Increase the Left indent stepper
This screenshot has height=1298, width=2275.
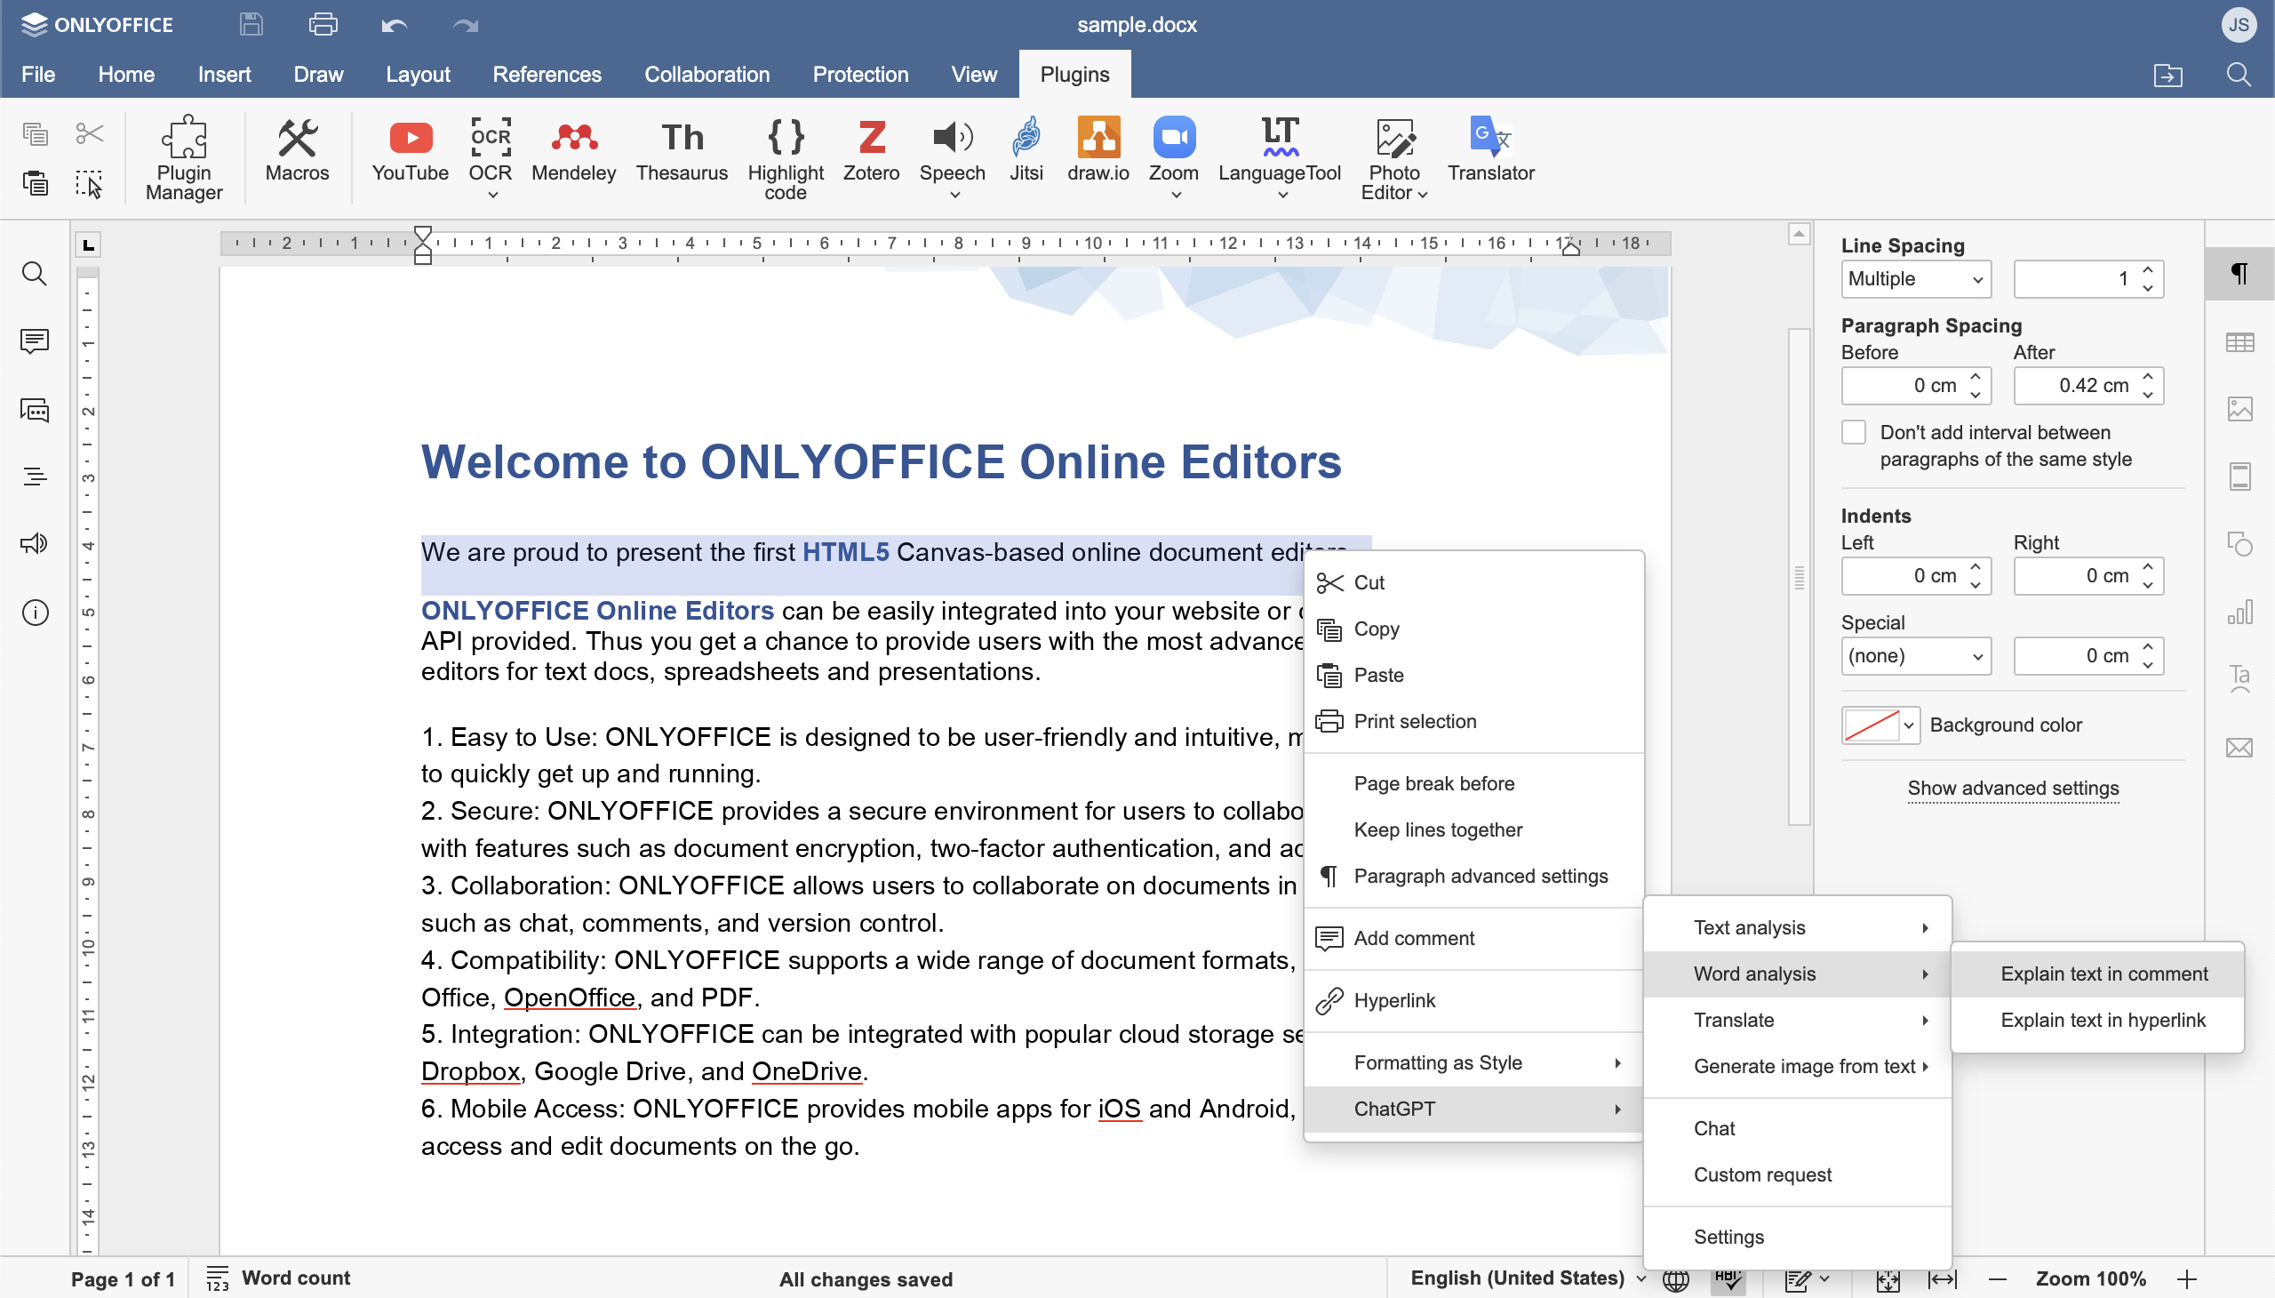[1975, 567]
